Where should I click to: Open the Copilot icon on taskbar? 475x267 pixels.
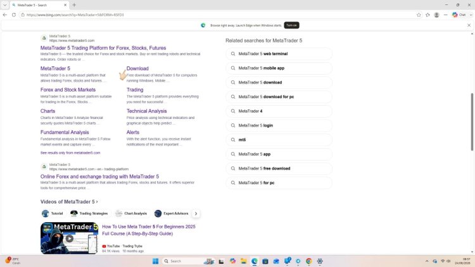[232, 261]
